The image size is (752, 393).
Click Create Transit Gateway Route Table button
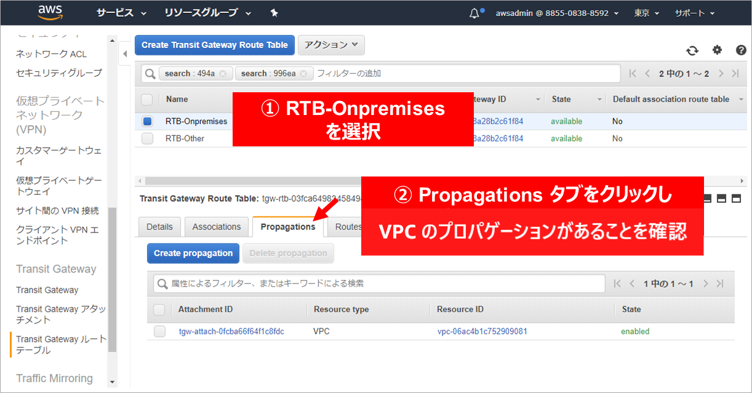[x=214, y=45]
